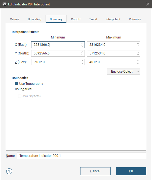The image size is (152, 181).
Task: Switch to the Volumes tab
Action: click(x=135, y=19)
